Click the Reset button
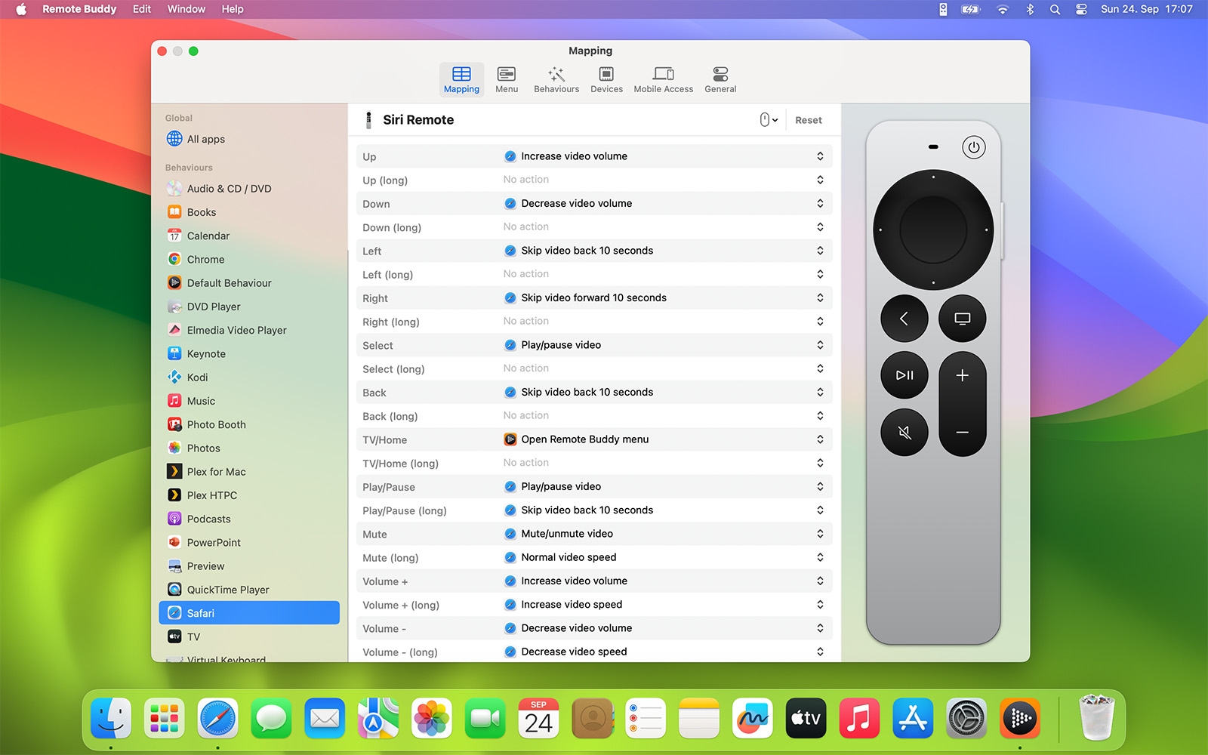Image resolution: width=1208 pixels, height=755 pixels. [808, 120]
